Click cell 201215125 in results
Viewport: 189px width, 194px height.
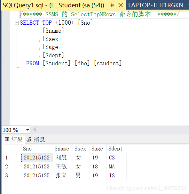click(37, 175)
